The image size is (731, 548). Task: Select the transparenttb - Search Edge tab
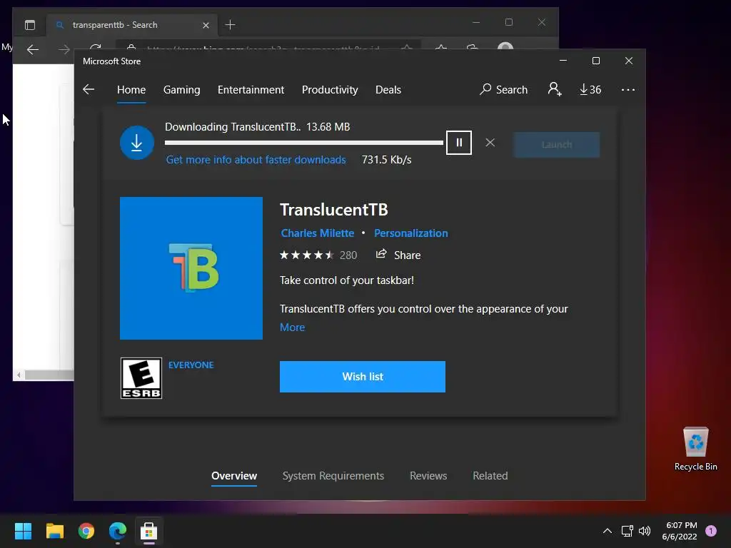132,25
